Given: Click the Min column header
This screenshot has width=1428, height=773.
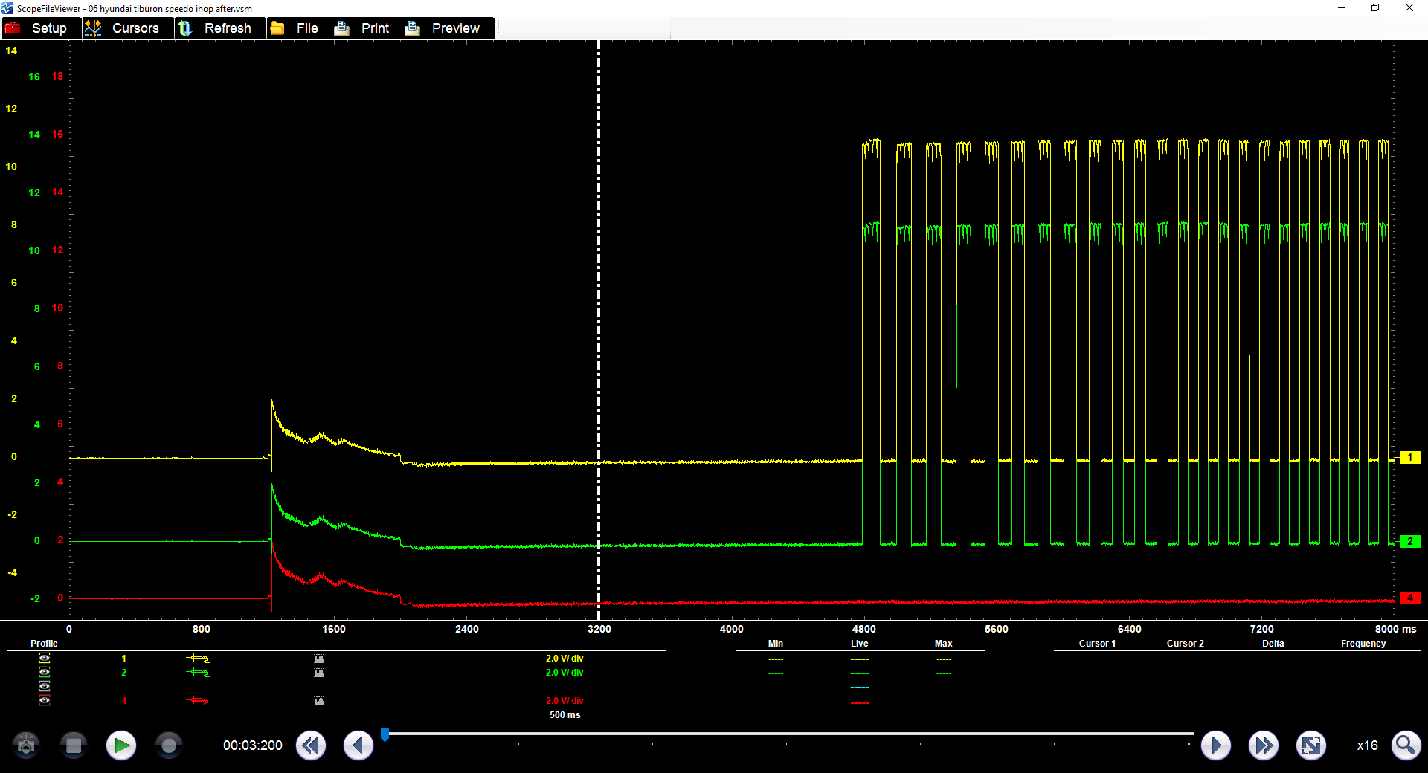Looking at the screenshot, I should (x=776, y=644).
